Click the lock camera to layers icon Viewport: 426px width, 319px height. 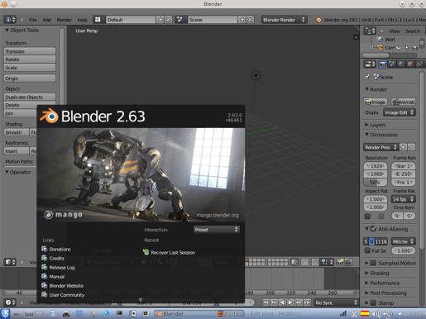pyautogui.click(x=294, y=262)
